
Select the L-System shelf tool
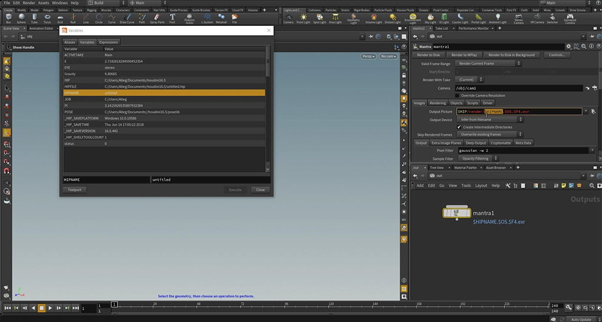pos(206,18)
